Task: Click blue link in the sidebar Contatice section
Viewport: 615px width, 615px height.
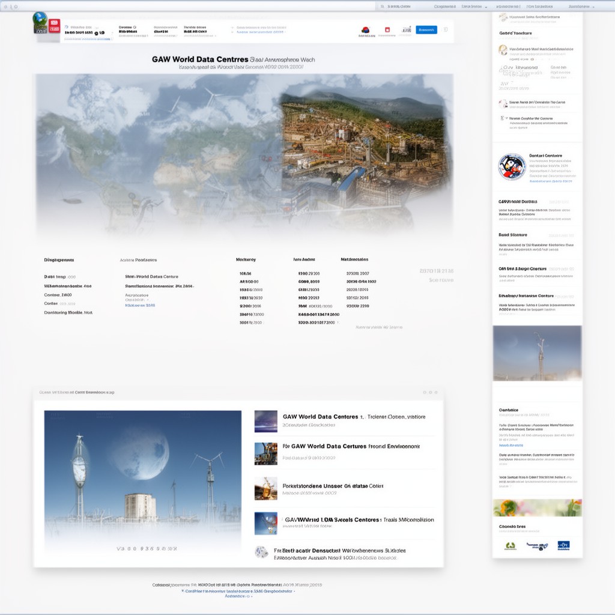Action: tap(510, 445)
